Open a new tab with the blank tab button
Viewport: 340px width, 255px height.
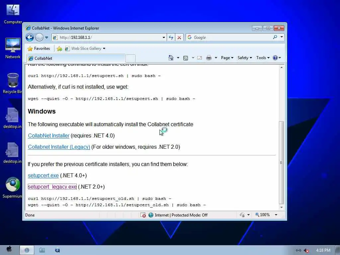click(x=130, y=58)
